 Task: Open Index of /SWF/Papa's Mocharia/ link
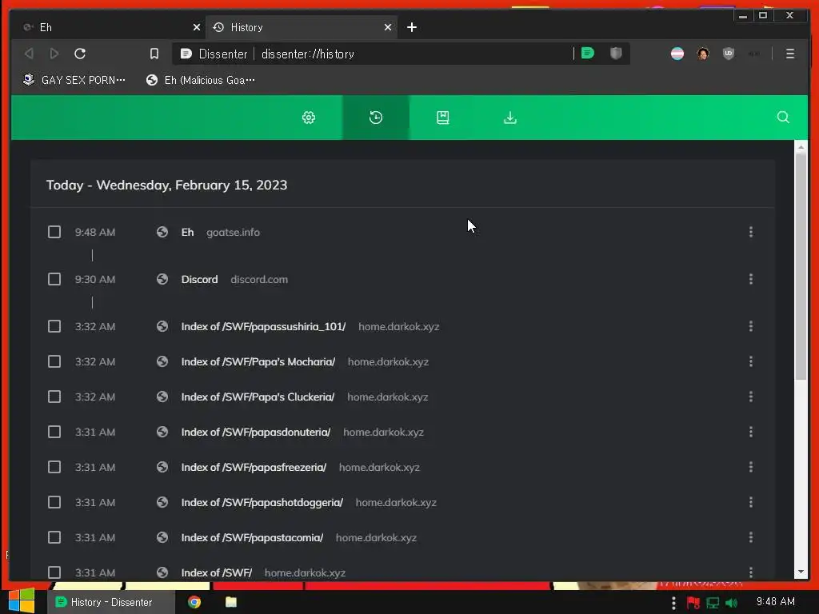[x=258, y=361]
